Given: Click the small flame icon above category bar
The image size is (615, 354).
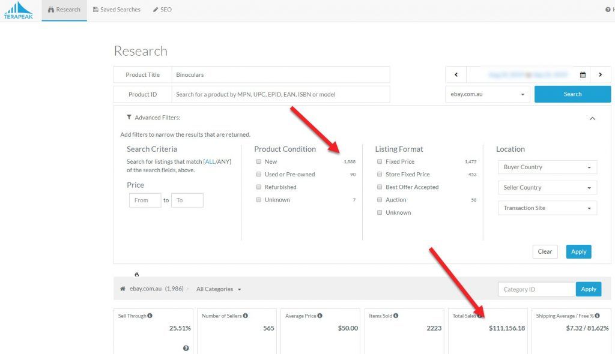Looking at the screenshot, I should pos(136,274).
